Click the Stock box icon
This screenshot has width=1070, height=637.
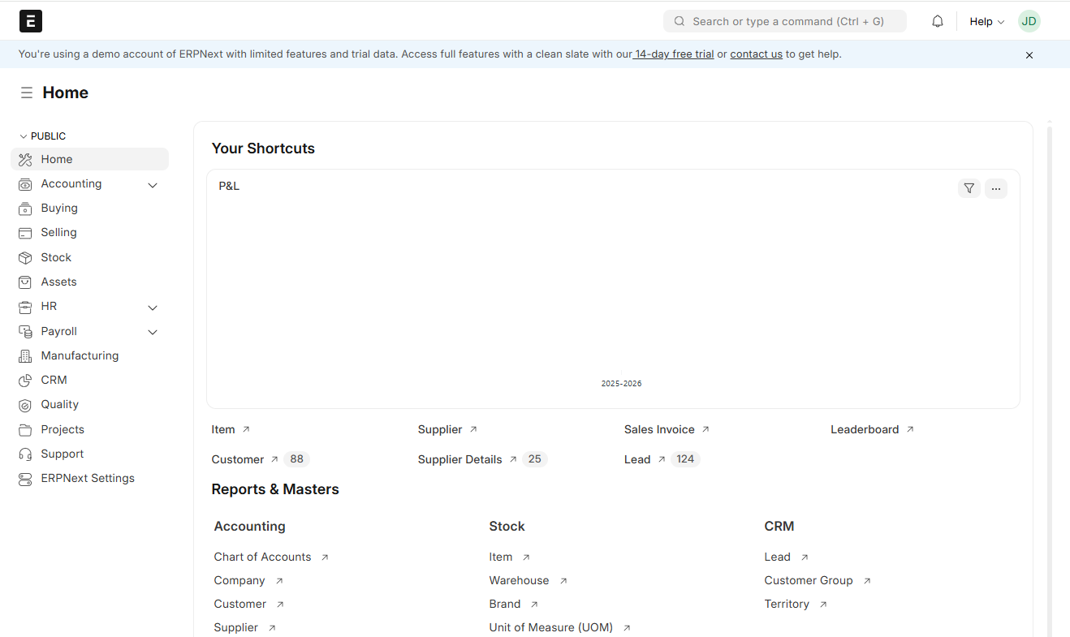click(25, 257)
